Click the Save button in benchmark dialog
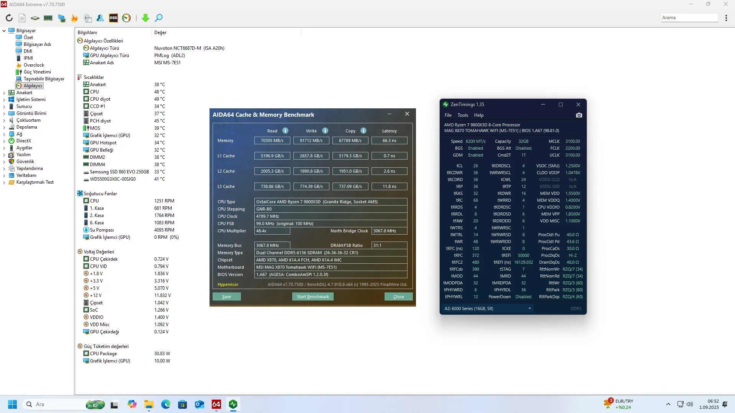This screenshot has width=735, height=413. [x=226, y=297]
